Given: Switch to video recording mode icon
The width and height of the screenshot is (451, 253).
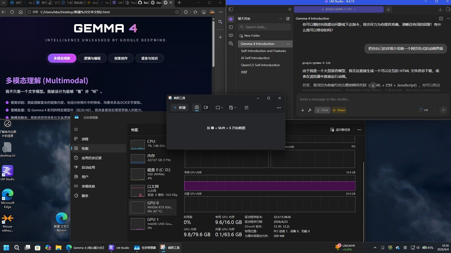Looking at the screenshot, I should pos(206,108).
